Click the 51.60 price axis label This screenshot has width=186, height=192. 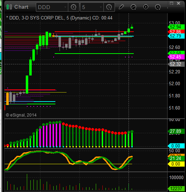coord(175,108)
